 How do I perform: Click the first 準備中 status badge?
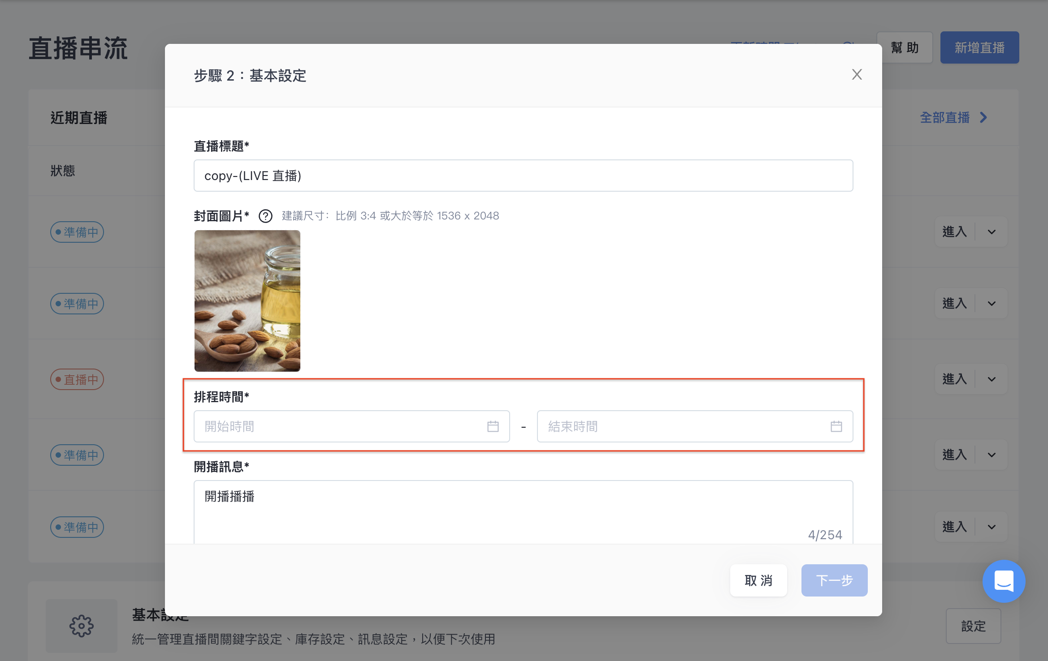click(77, 232)
